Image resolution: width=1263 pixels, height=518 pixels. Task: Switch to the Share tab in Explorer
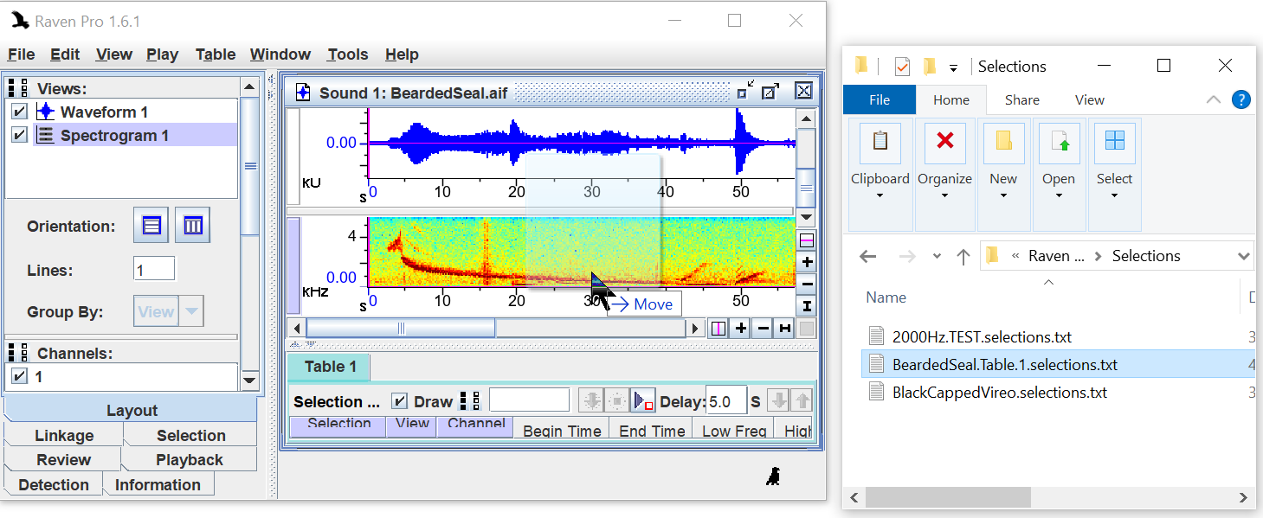coord(1021,99)
